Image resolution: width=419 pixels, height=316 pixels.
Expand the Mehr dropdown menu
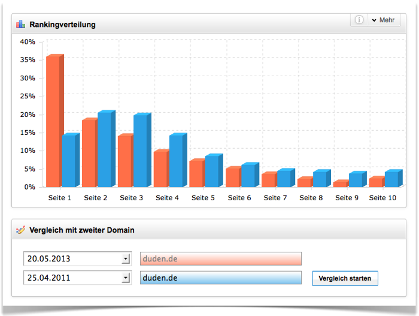pos(383,20)
